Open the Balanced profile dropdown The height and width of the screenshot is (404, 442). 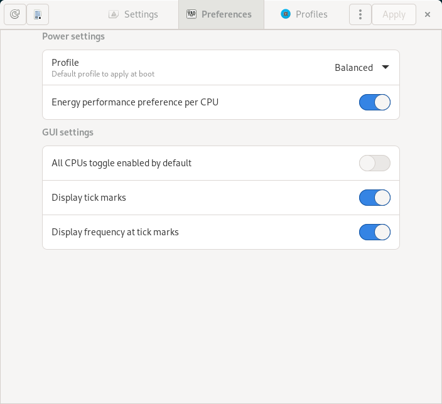coord(354,68)
